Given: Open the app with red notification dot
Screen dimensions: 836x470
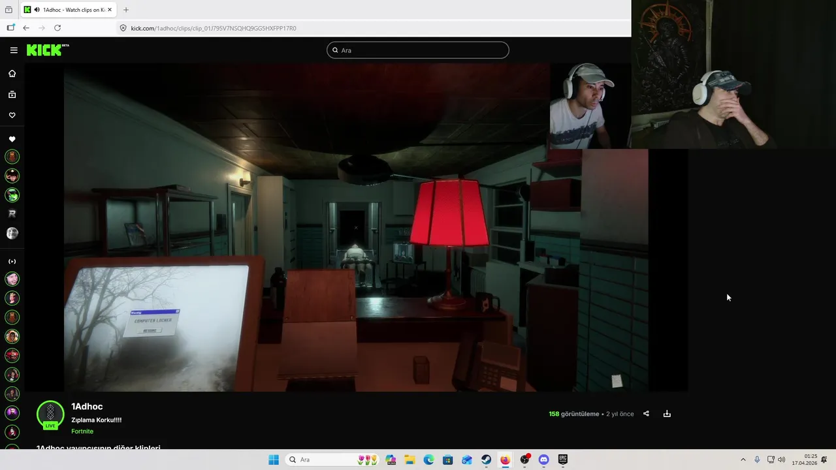Looking at the screenshot, I should point(524,460).
